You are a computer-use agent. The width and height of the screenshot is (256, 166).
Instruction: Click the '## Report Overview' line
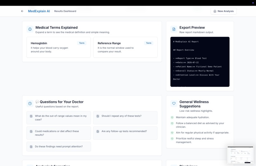tap(184, 50)
